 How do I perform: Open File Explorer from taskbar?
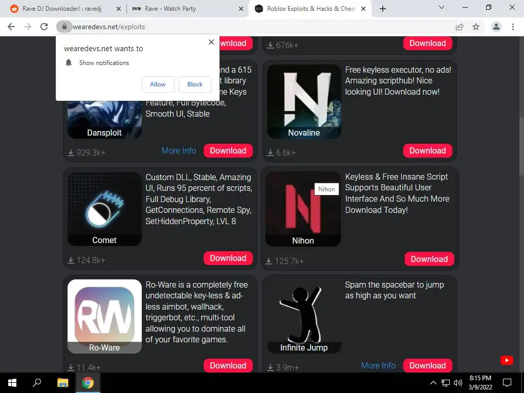pos(62,383)
